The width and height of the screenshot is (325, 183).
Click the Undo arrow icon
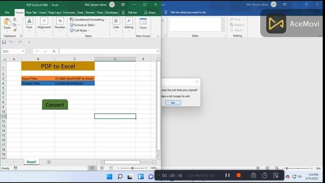click(11, 42)
